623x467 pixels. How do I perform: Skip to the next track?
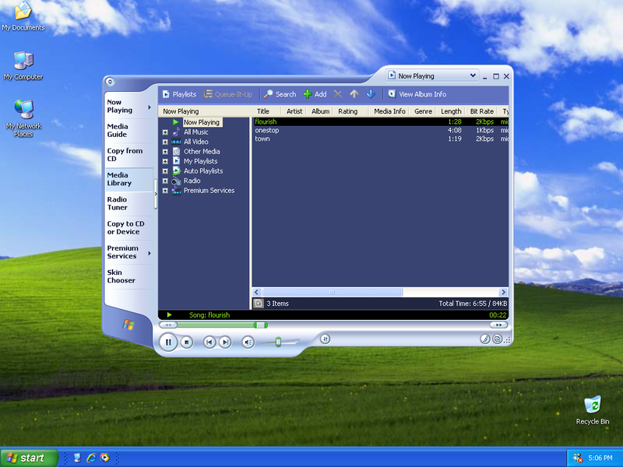point(225,342)
